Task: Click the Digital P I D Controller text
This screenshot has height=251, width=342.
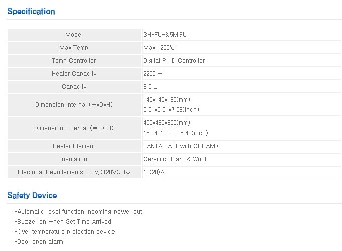Action: point(174,61)
